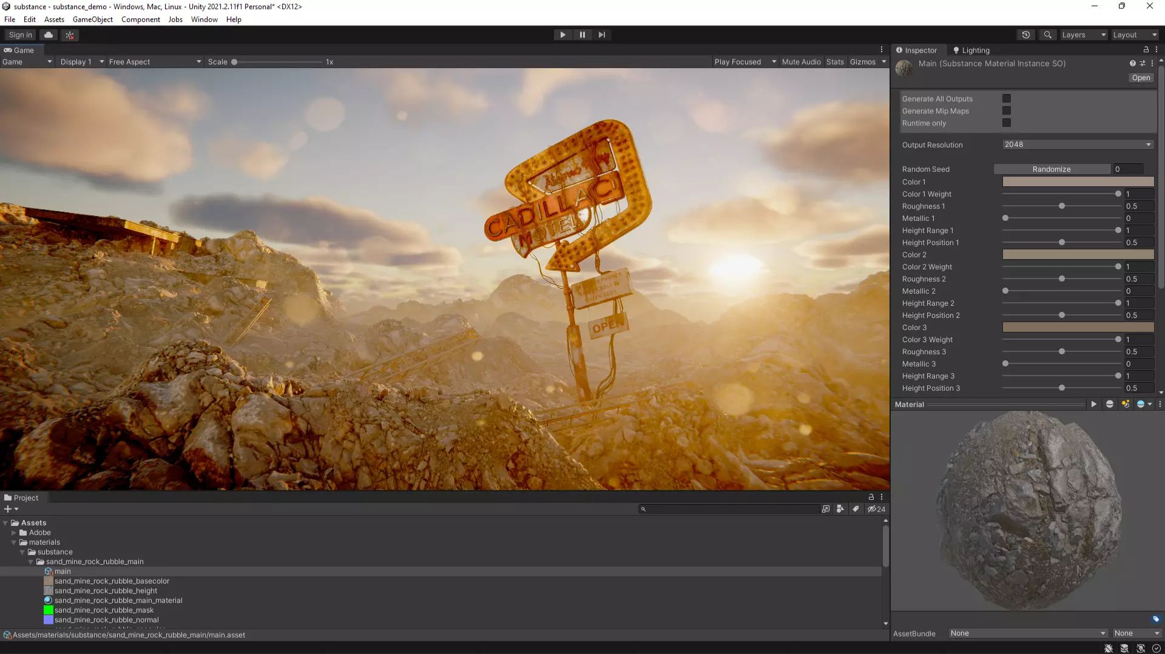Click the tag icon in the Project toolbar
The image size is (1165, 654).
tap(856, 509)
